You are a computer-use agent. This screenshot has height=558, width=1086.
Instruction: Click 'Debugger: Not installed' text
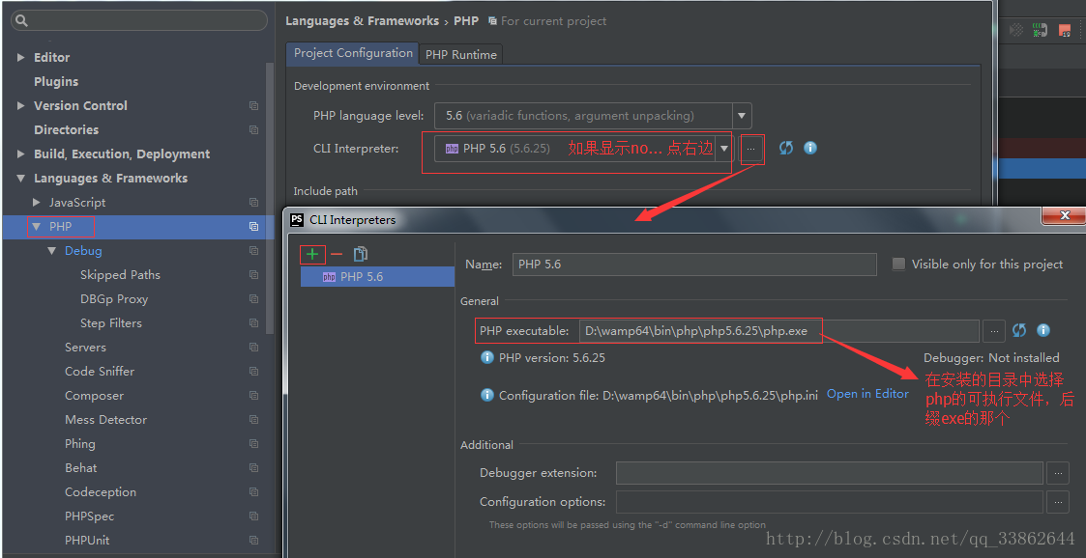(x=991, y=357)
